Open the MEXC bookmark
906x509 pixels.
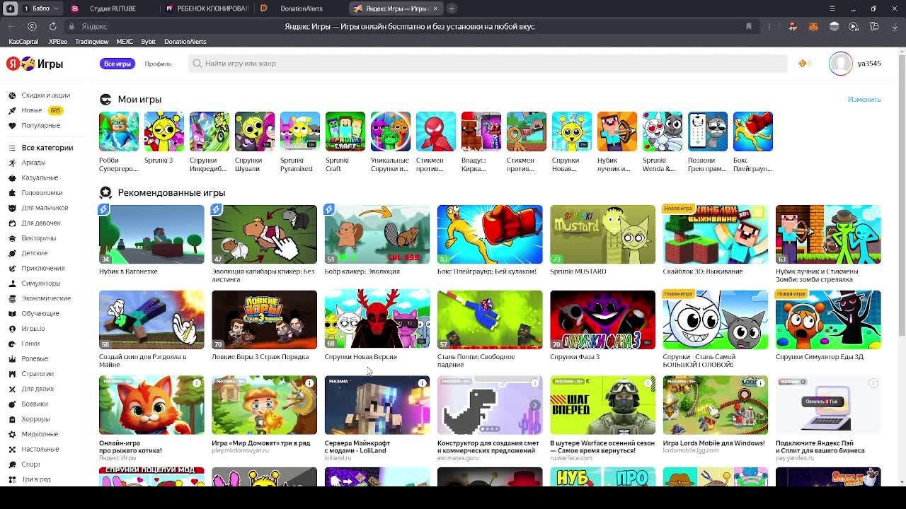[125, 42]
